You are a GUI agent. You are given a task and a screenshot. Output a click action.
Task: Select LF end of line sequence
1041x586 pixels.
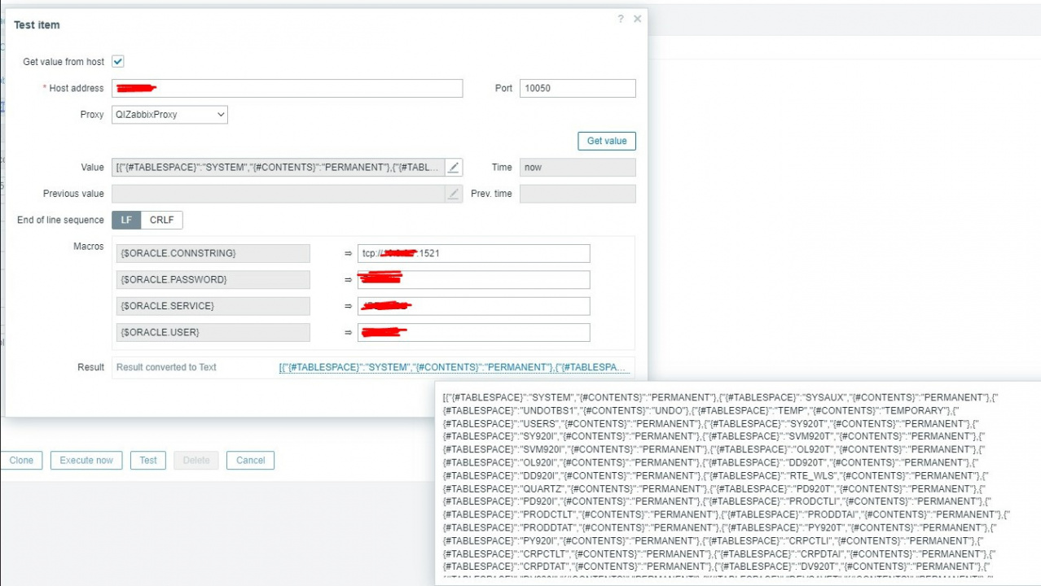click(126, 220)
